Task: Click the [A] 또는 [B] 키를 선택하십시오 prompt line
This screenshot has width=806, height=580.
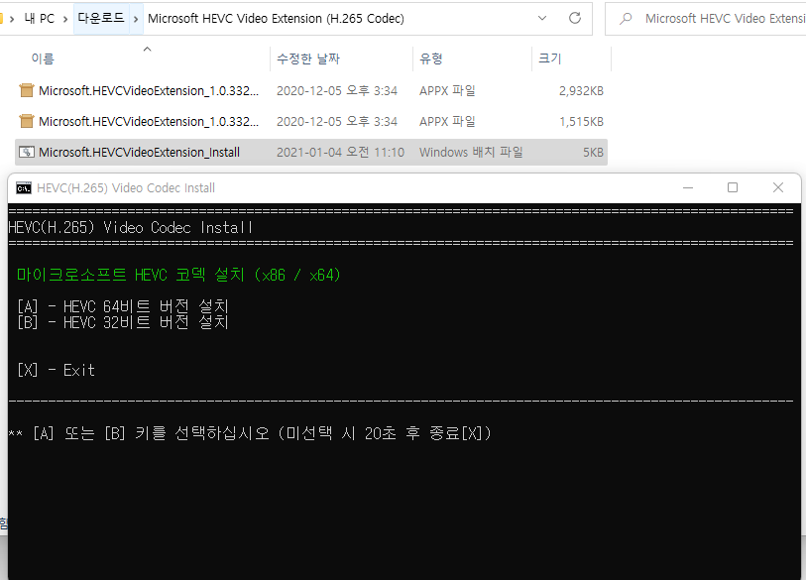Action: (251, 433)
